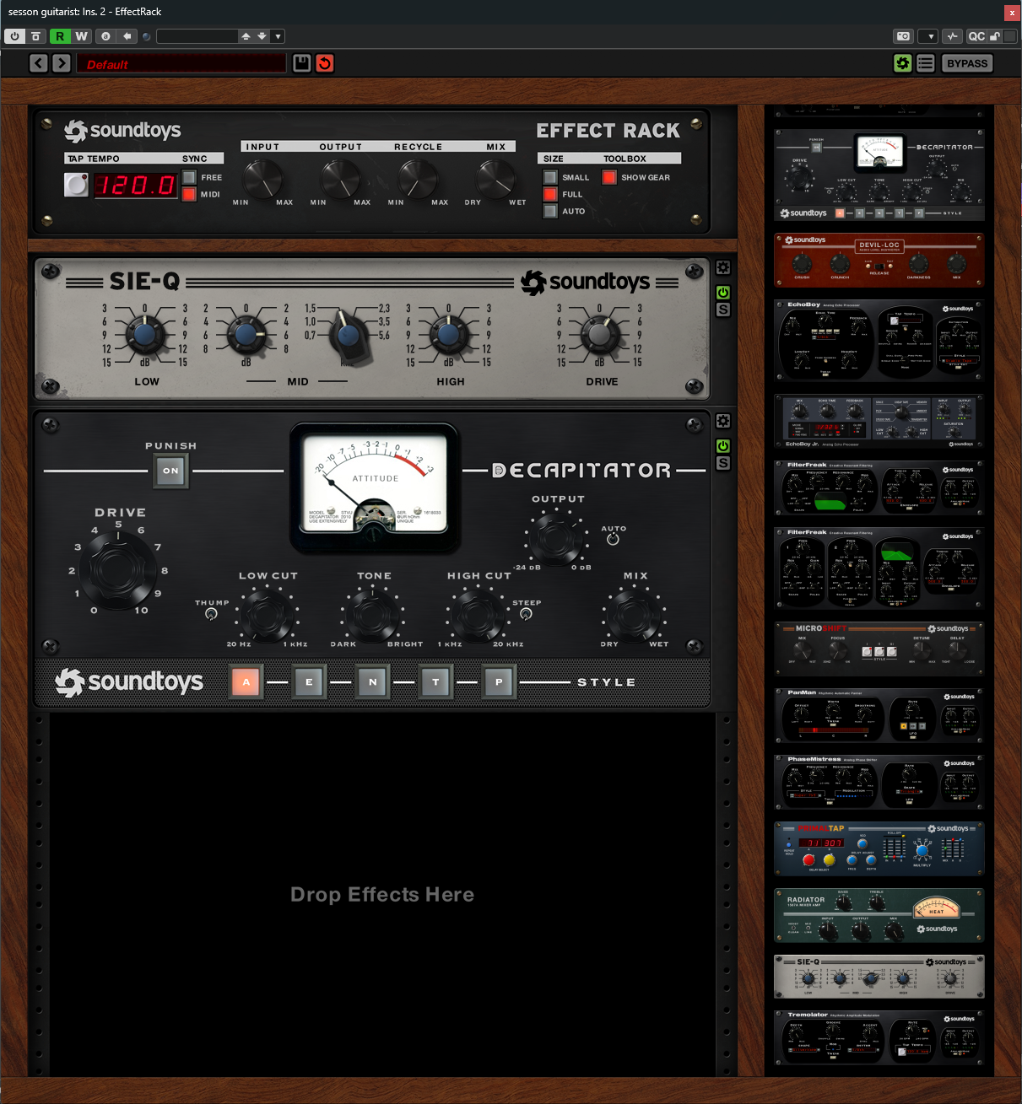Toggle Decapitator module power button
Image resolution: width=1022 pixels, height=1104 pixels.
(x=723, y=446)
